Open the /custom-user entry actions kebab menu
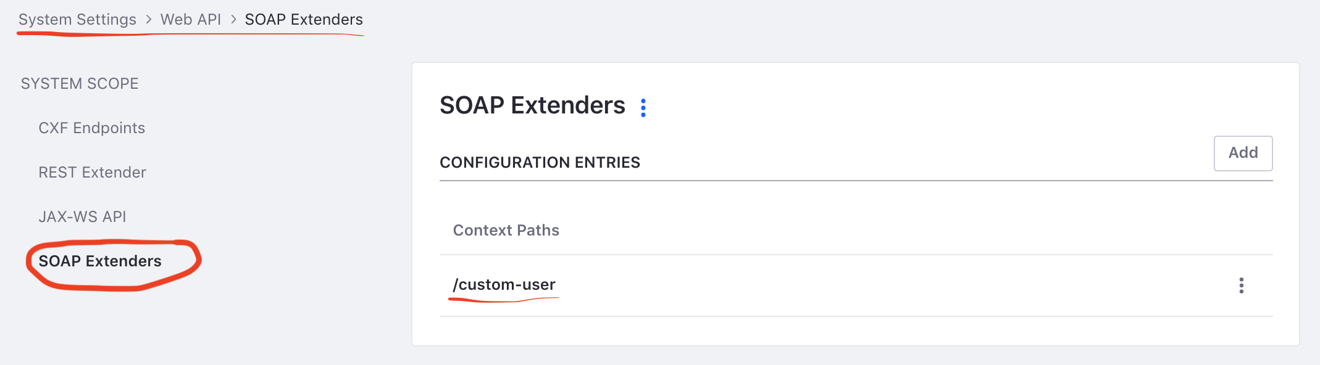The image size is (1320, 365). [x=1241, y=285]
